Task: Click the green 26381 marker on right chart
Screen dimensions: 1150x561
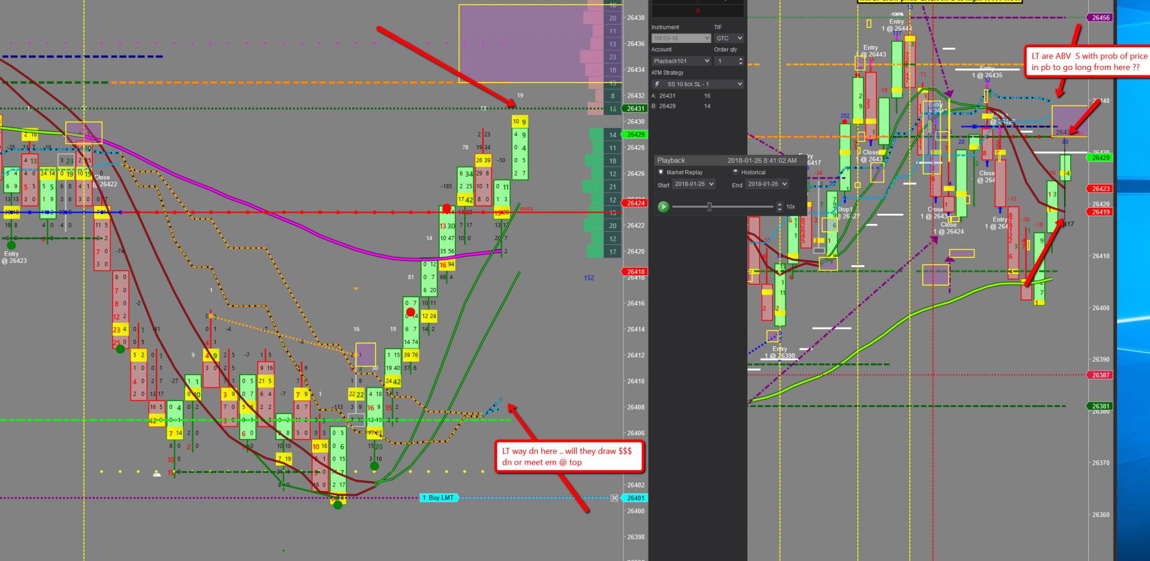Action: point(1100,406)
